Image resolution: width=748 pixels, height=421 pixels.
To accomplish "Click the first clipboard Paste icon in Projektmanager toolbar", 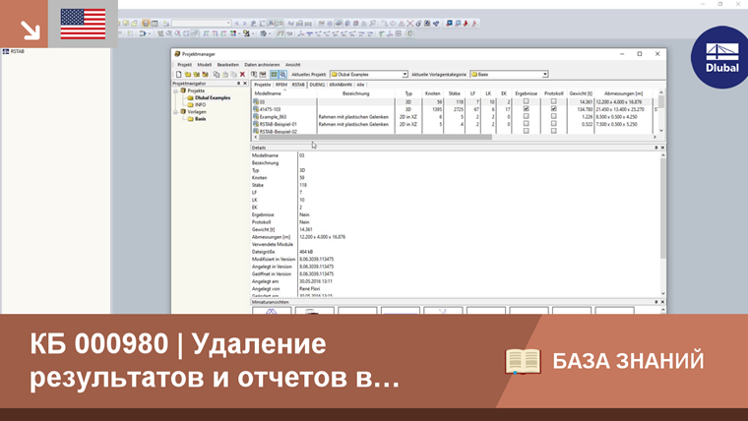I will [x=225, y=75].
